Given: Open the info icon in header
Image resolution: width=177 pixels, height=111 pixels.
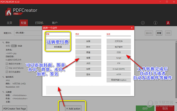Looking at the screenshot, I should pos(155,23).
